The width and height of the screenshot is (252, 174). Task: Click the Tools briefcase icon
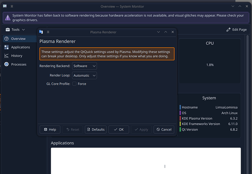8,30
